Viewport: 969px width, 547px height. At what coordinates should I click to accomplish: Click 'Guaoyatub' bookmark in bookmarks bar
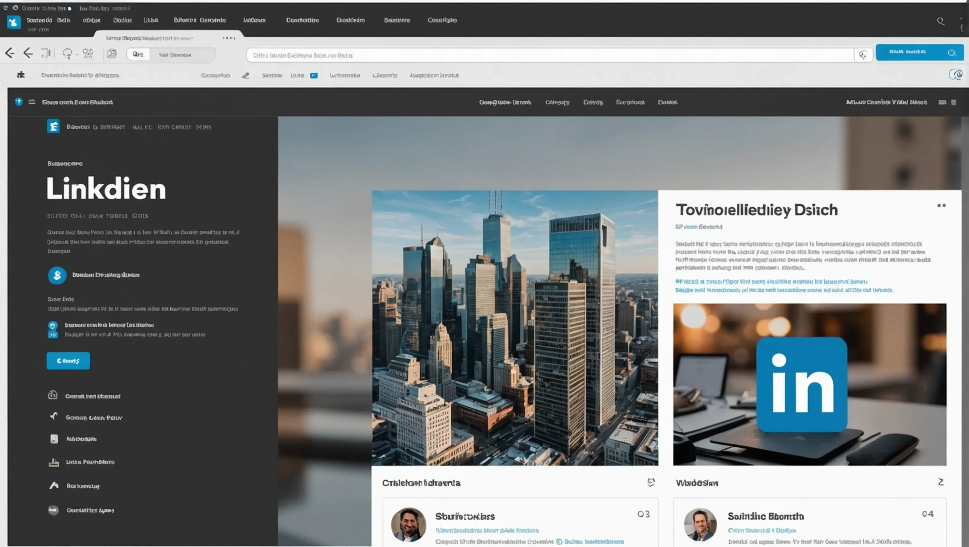[x=215, y=76]
